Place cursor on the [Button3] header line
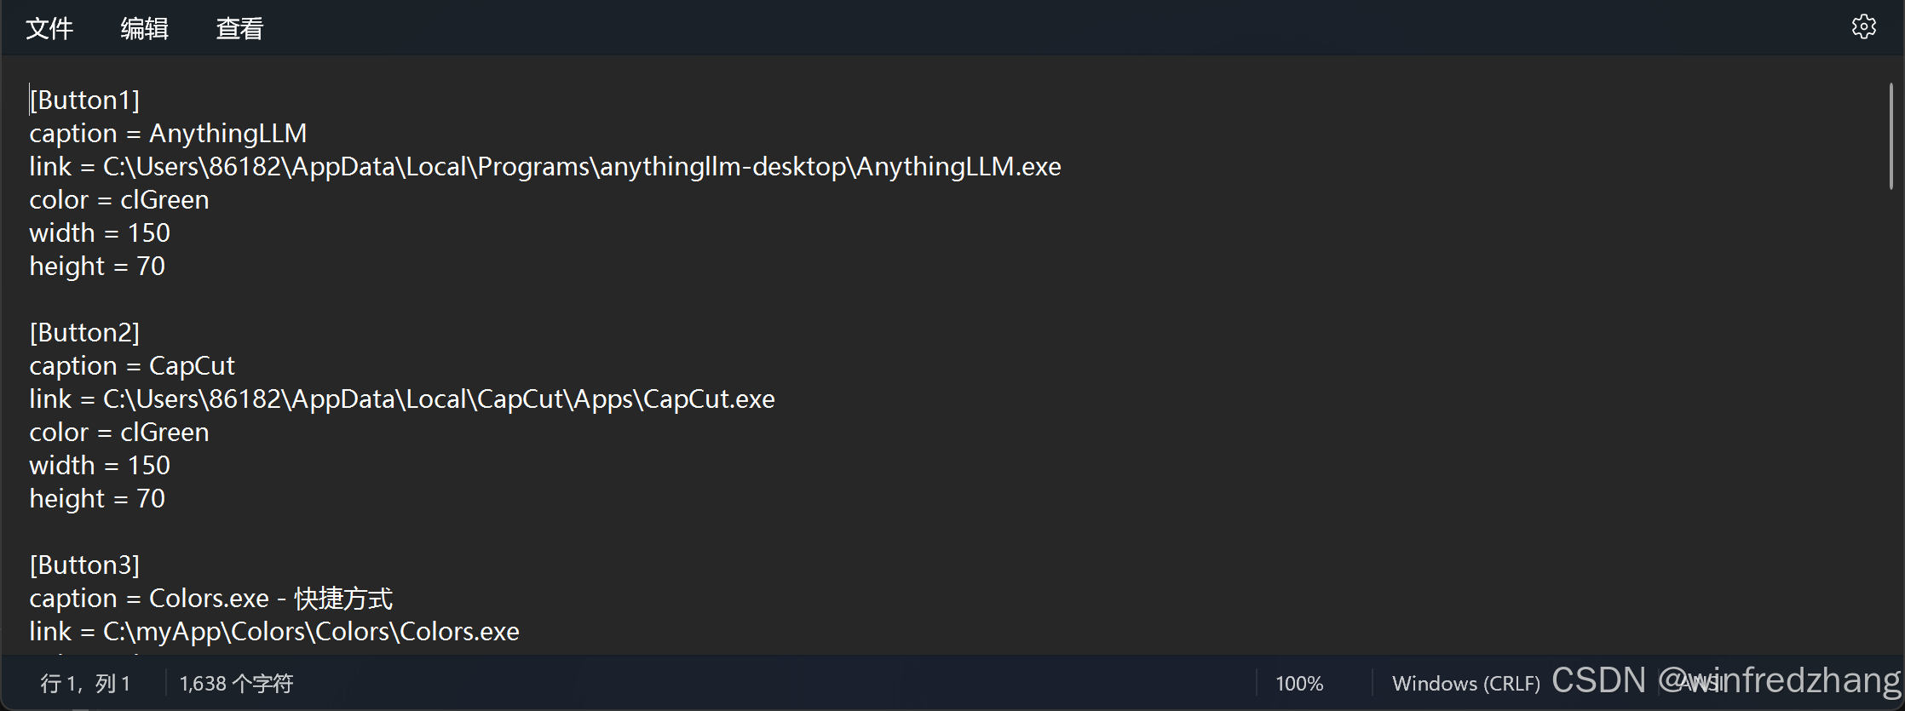 [x=85, y=565]
